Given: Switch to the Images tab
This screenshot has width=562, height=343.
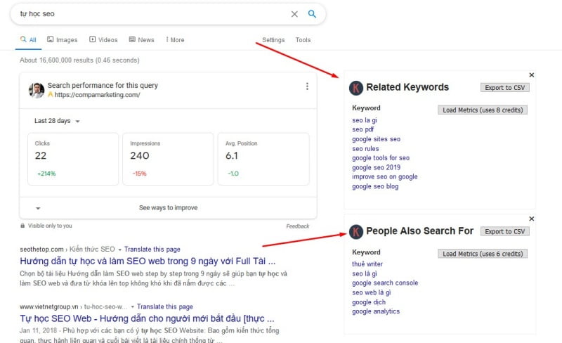Looking at the screenshot, I should (63, 40).
